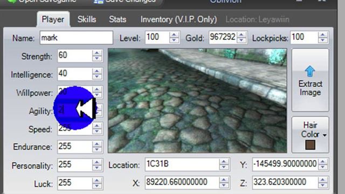The width and height of the screenshot is (345, 194).
Task: Click the Personality value field
Action: pyautogui.click(x=74, y=165)
